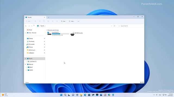Open weather widget on taskbar
174x97 pixels.
(x=5, y=95)
